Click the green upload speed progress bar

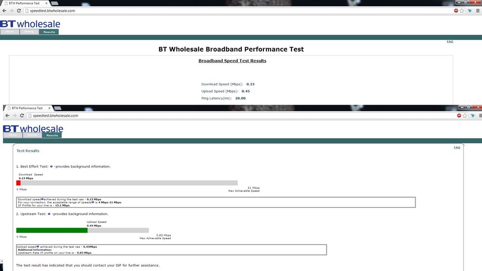[x=52, y=230]
